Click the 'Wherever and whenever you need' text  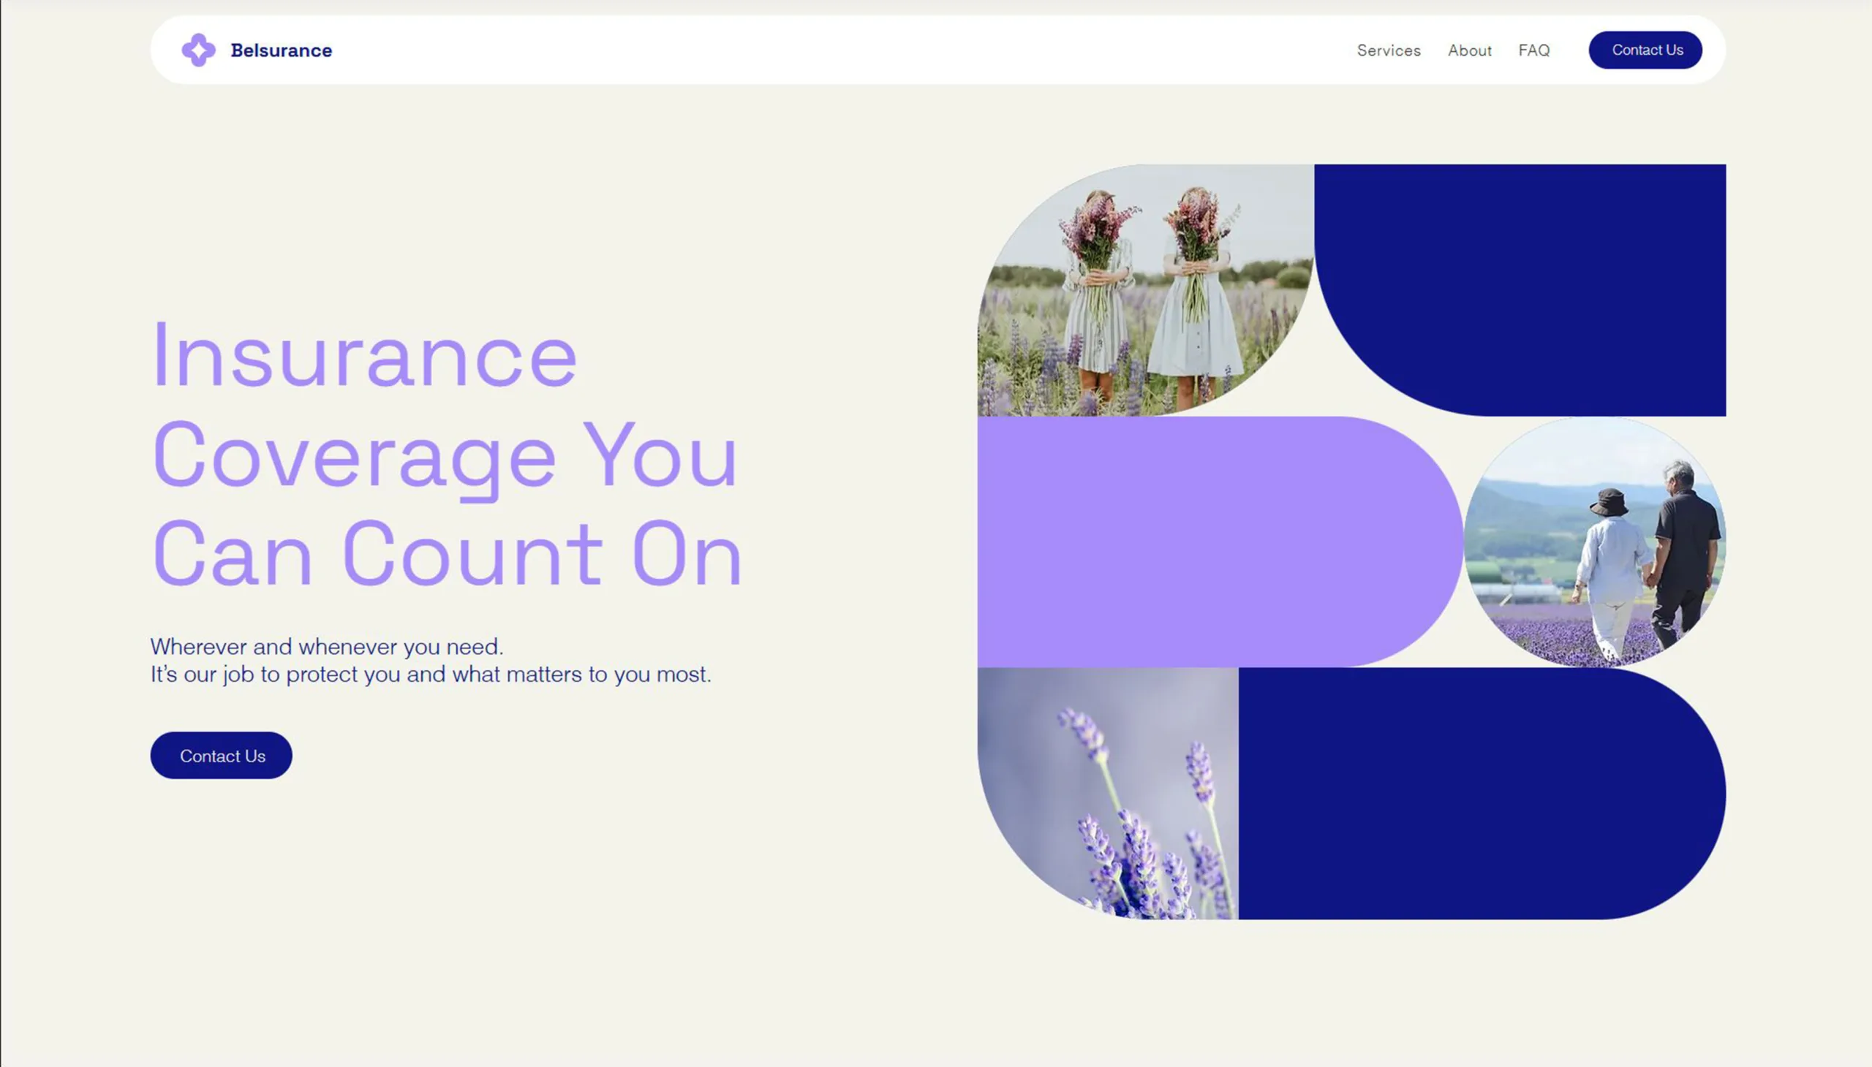(x=327, y=646)
